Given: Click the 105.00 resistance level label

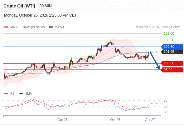Looking at the screenshot, I should 169,33.
